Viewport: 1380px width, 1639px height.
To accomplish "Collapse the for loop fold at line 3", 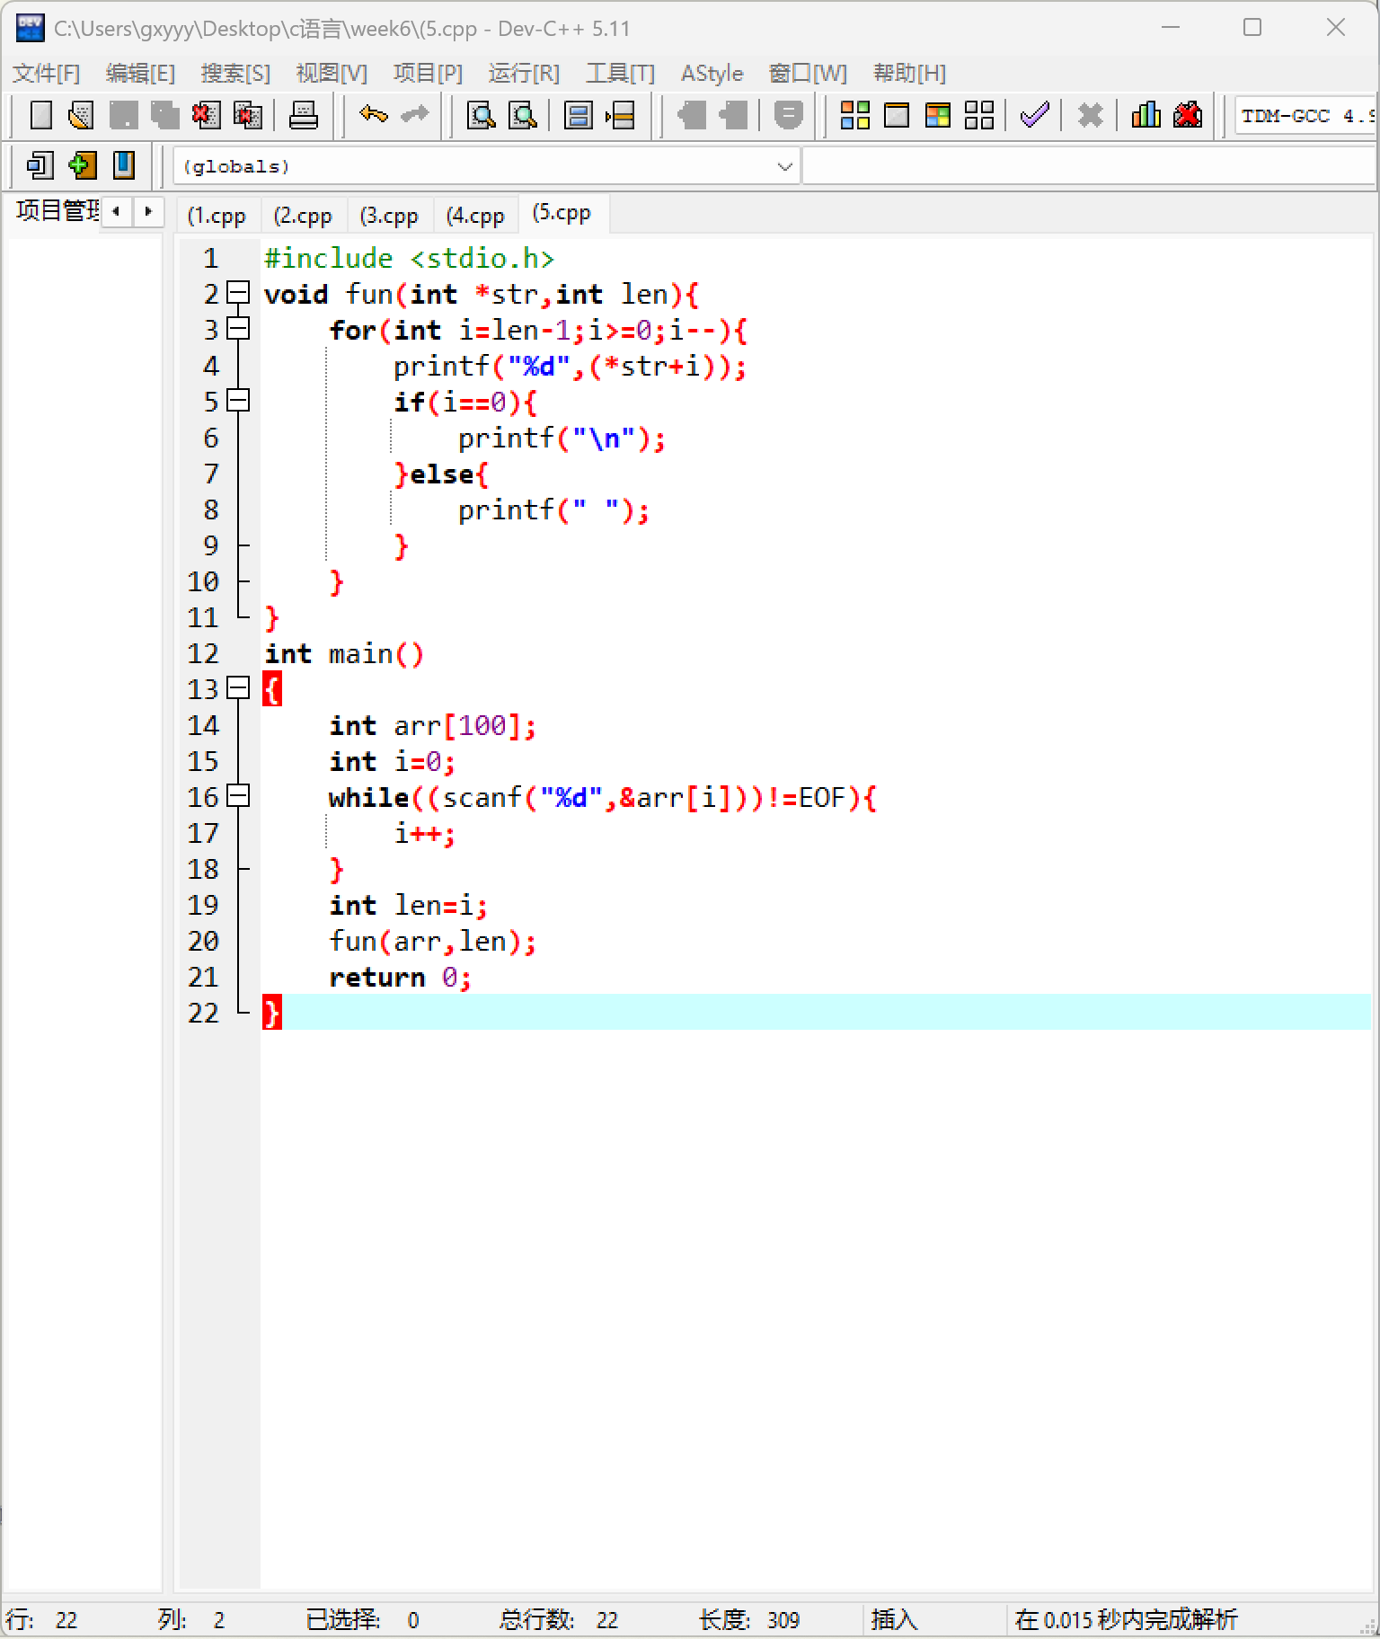I will click(x=238, y=329).
